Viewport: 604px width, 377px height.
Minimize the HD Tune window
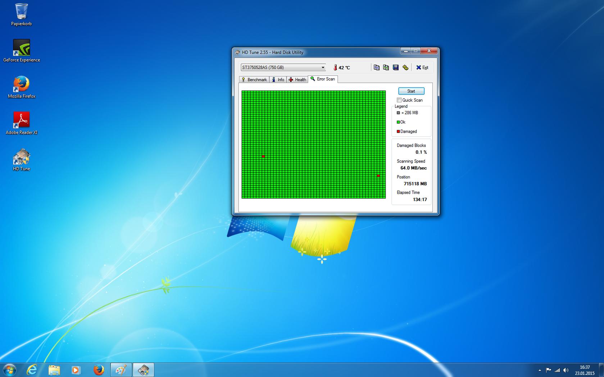tap(406, 51)
